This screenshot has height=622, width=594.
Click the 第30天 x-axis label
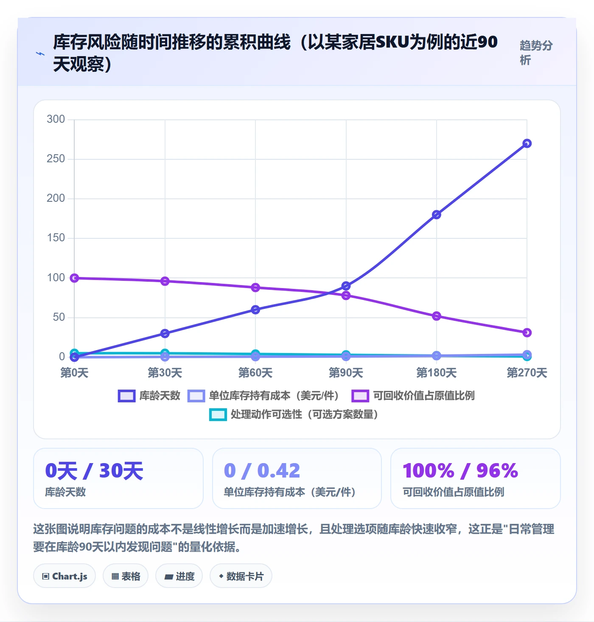(165, 373)
